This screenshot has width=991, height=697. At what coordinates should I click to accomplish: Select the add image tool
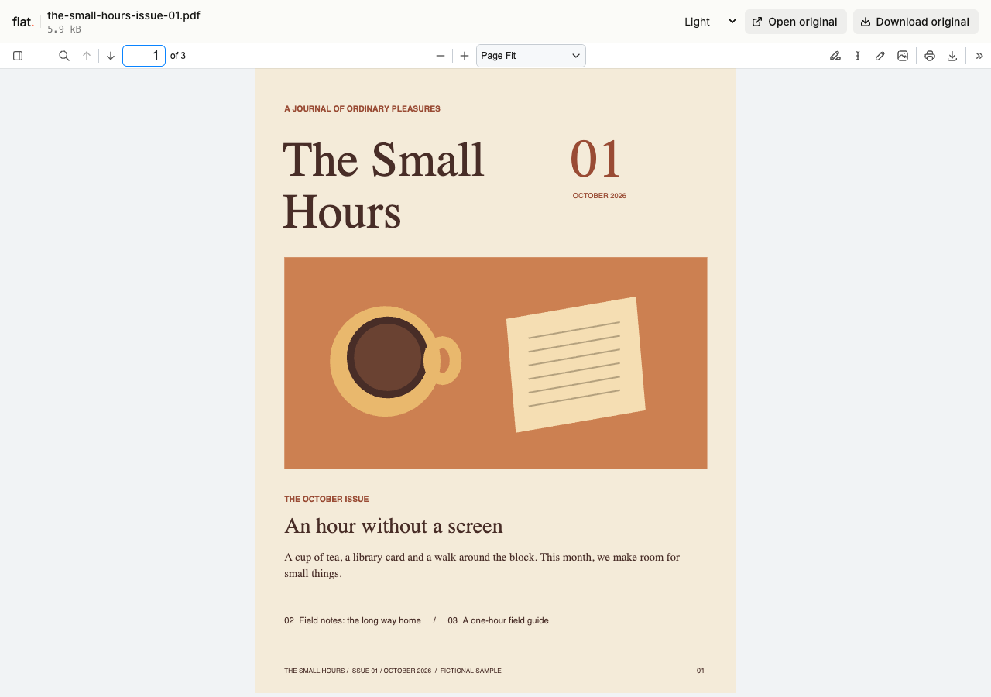click(x=903, y=56)
